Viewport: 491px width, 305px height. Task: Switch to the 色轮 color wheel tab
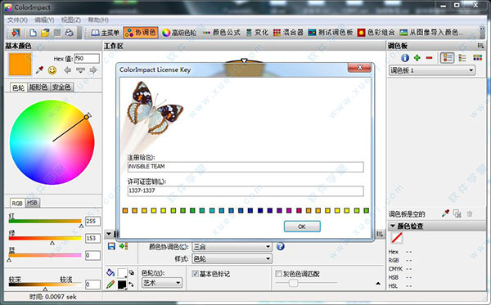(x=18, y=87)
